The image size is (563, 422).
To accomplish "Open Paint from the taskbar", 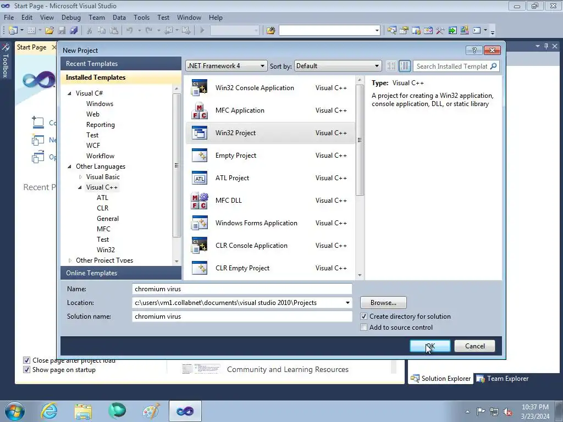I will 151,411.
